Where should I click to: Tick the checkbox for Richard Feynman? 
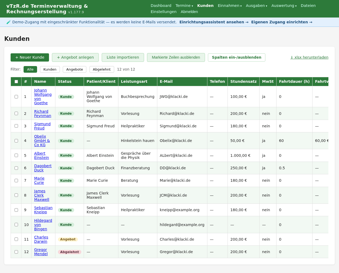pyautogui.click(x=16, y=113)
